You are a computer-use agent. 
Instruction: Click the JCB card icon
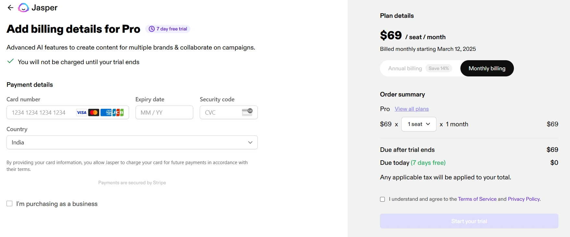tap(118, 112)
